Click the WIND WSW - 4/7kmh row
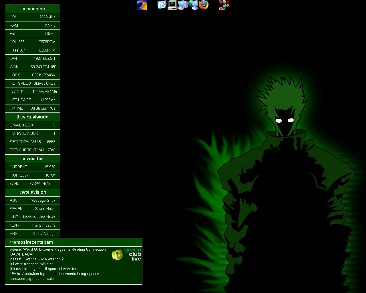 33,184
